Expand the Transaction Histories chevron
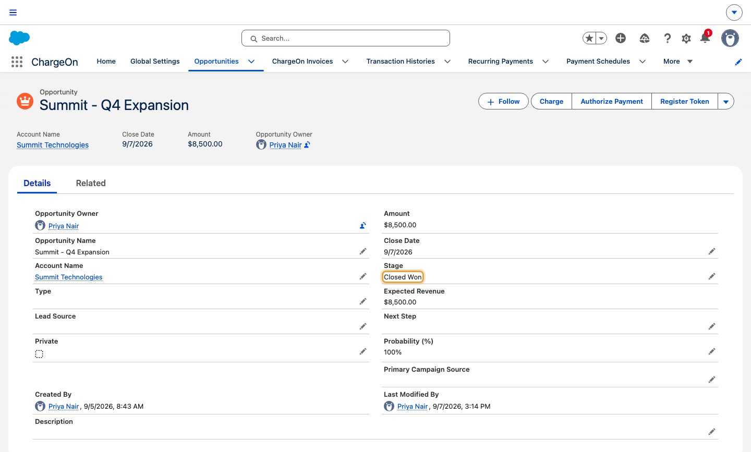The width and height of the screenshot is (751, 452). (447, 62)
